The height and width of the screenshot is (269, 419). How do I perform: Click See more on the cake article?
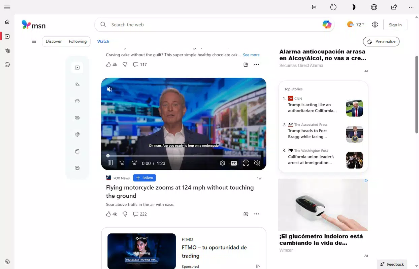tap(251, 55)
